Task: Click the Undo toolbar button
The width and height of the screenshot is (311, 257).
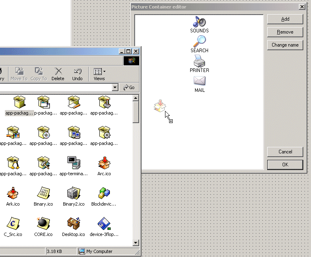Action: click(77, 74)
